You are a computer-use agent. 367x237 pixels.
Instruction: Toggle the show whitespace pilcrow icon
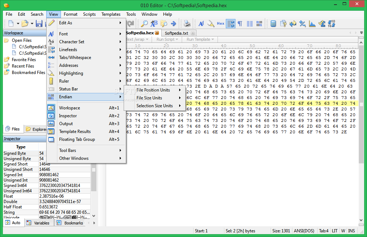click(240, 23)
